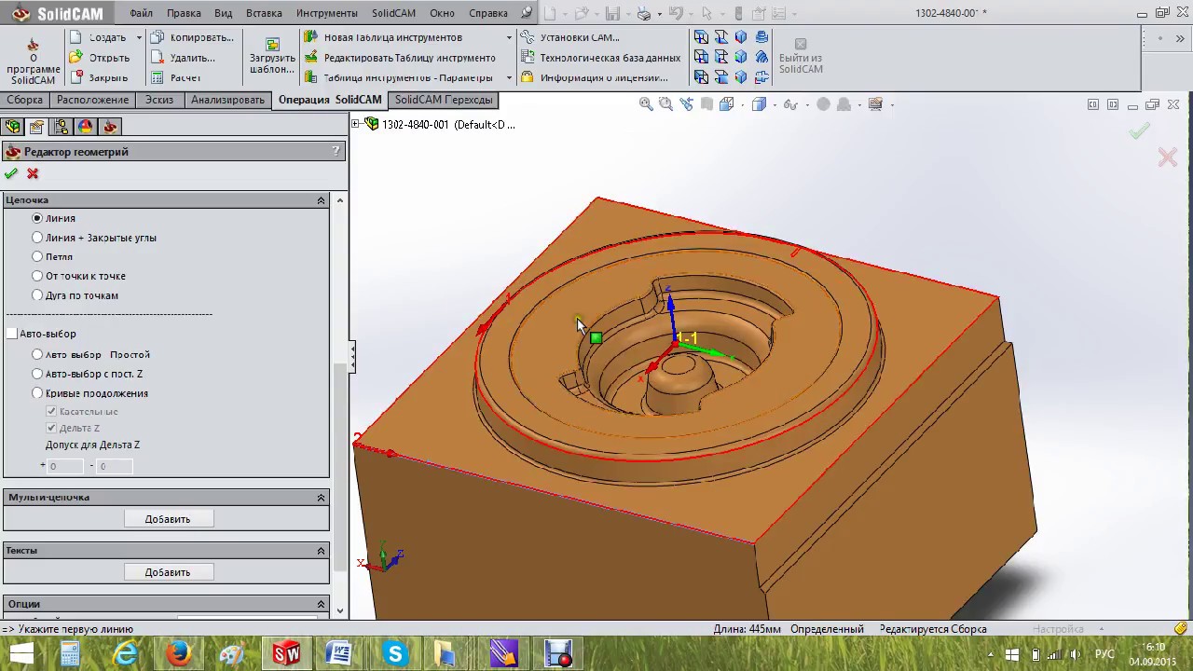Select Авто-выбор с пост. Z radio
This screenshot has width=1193, height=671.
pos(37,374)
